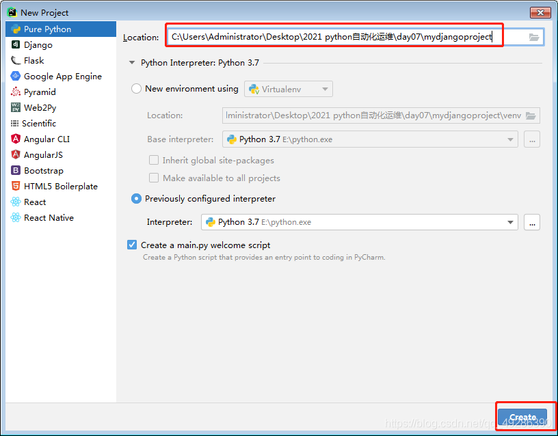Screen dimensions: 558x436
Task: Click the AngularJS shield icon
Action: [16, 154]
